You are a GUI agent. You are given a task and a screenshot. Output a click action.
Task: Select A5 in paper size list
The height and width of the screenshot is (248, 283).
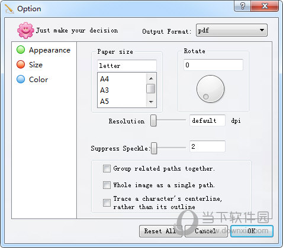pyautogui.click(x=104, y=102)
